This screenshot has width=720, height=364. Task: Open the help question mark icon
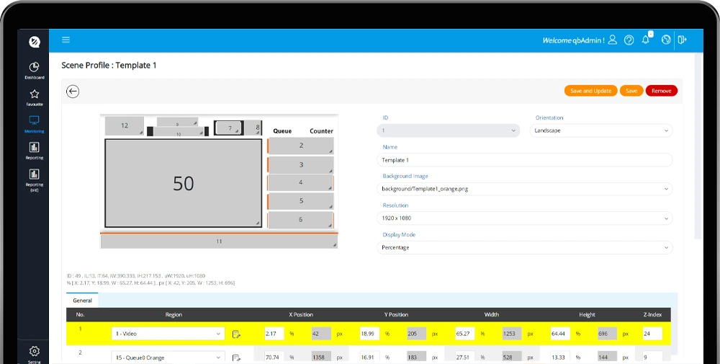coord(629,40)
